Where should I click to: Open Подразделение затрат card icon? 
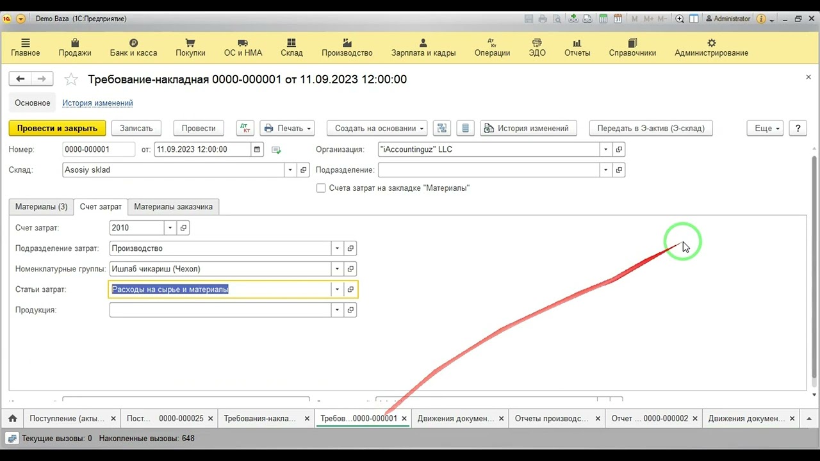(x=350, y=248)
